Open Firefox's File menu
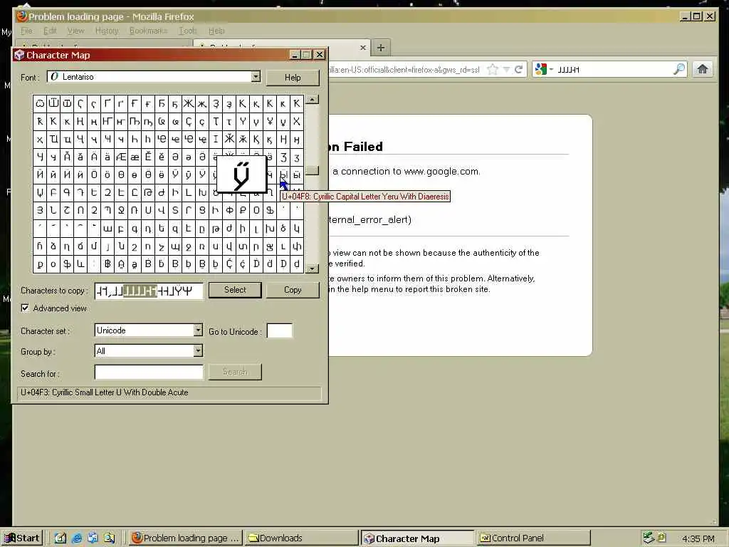729x547 pixels. pos(26,31)
